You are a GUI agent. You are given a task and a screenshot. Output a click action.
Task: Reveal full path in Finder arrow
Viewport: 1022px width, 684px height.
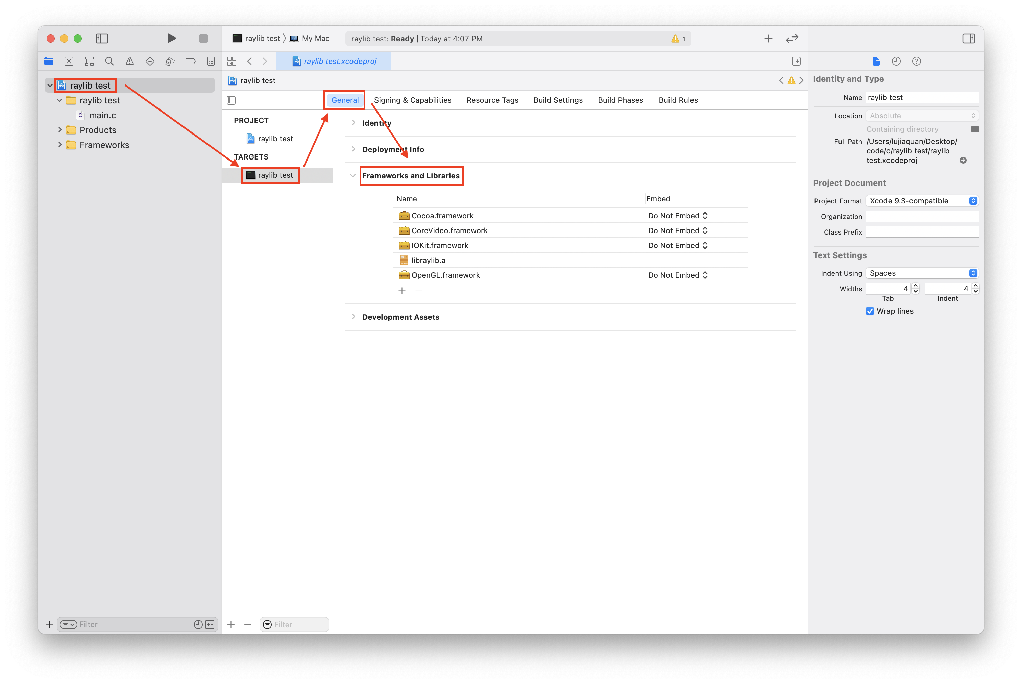(963, 160)
